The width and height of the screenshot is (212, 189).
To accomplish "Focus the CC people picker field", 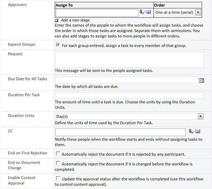I will tap(121, 132).
